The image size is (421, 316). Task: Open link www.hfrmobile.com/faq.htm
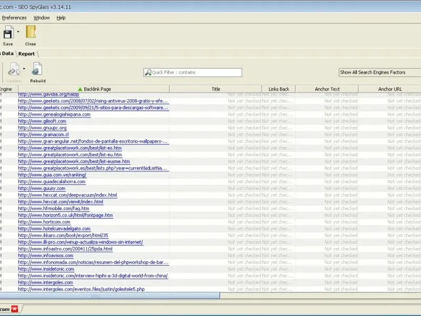[54, 209]
